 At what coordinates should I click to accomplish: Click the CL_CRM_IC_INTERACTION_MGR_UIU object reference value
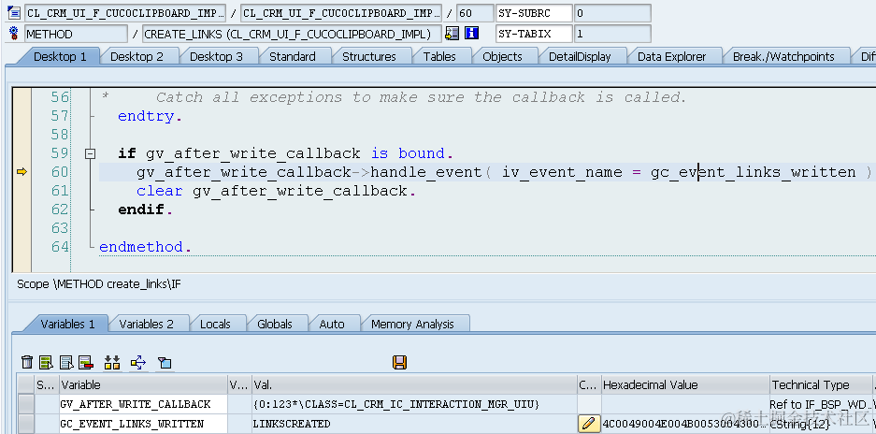coord(414,404)
